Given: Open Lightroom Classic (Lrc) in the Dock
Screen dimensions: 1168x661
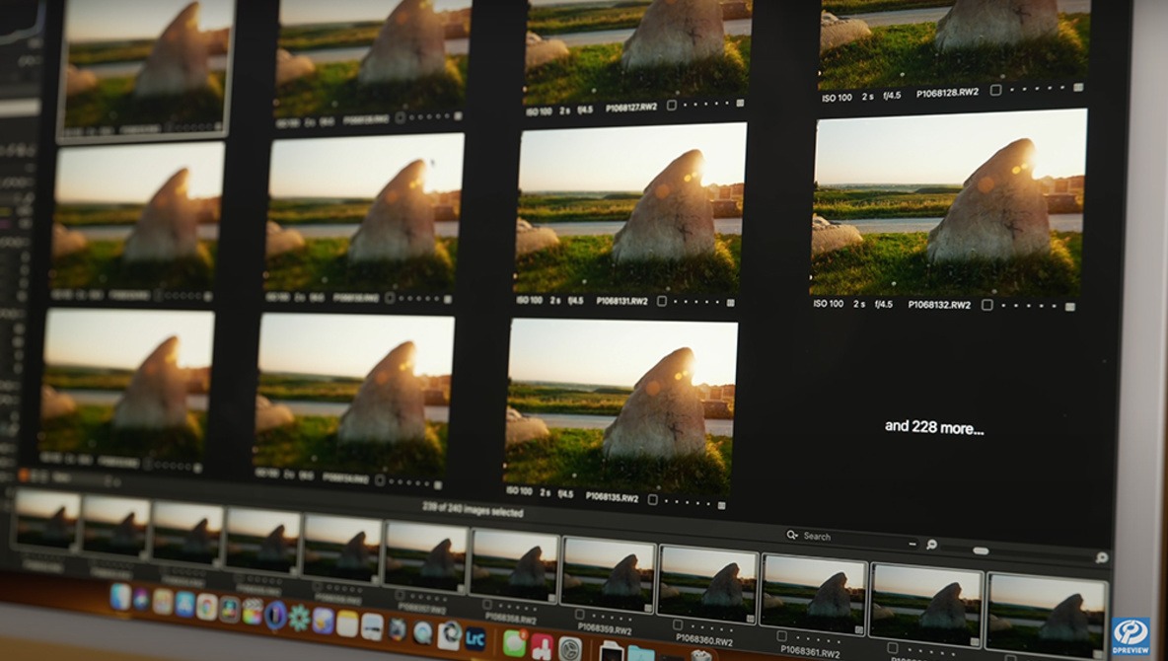Looking at the screenshot, I should pyautogui.click(x=474, y=638).
